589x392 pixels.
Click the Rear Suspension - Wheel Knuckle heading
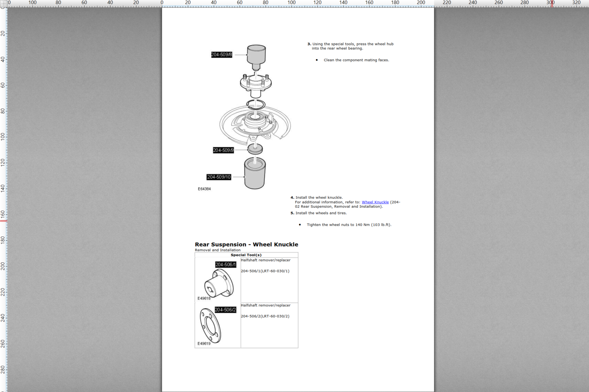(x=246, y=244)
